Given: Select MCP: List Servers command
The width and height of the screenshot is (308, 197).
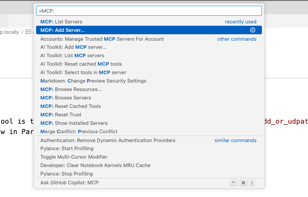Looking at the screenshot, I should [149, 22].
